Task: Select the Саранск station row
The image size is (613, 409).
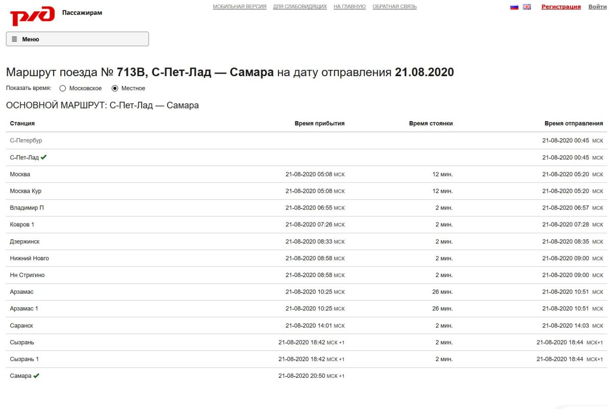Action: tap(21, 326)
